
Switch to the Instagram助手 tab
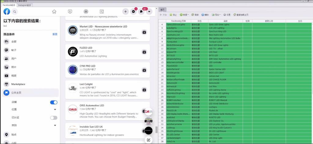pyautogui.click(x=24, y=5)
